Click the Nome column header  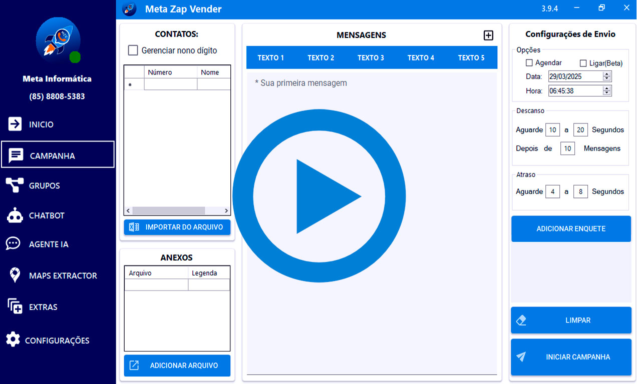(x=214, y=72)
